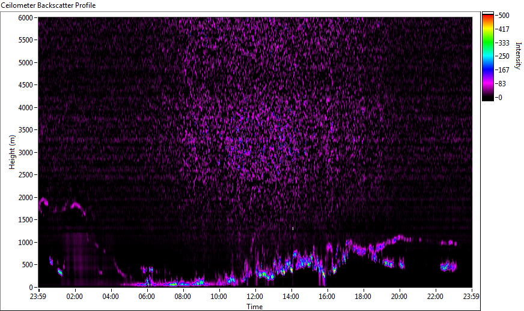Image resolution: width=524 pixels, height=311 pixels.
Task: Click the 3000 height axis tick label
Action: click(x=26, y=153)
